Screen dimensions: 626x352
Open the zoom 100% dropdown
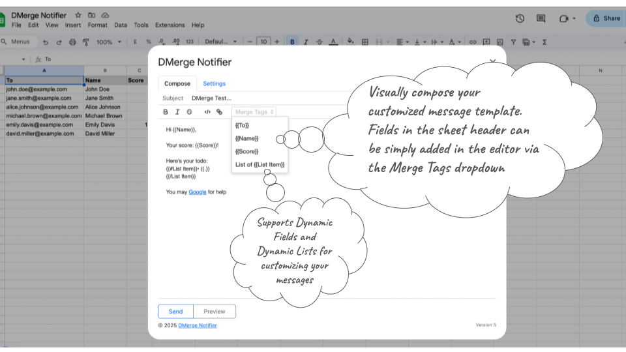click(109, 42)
